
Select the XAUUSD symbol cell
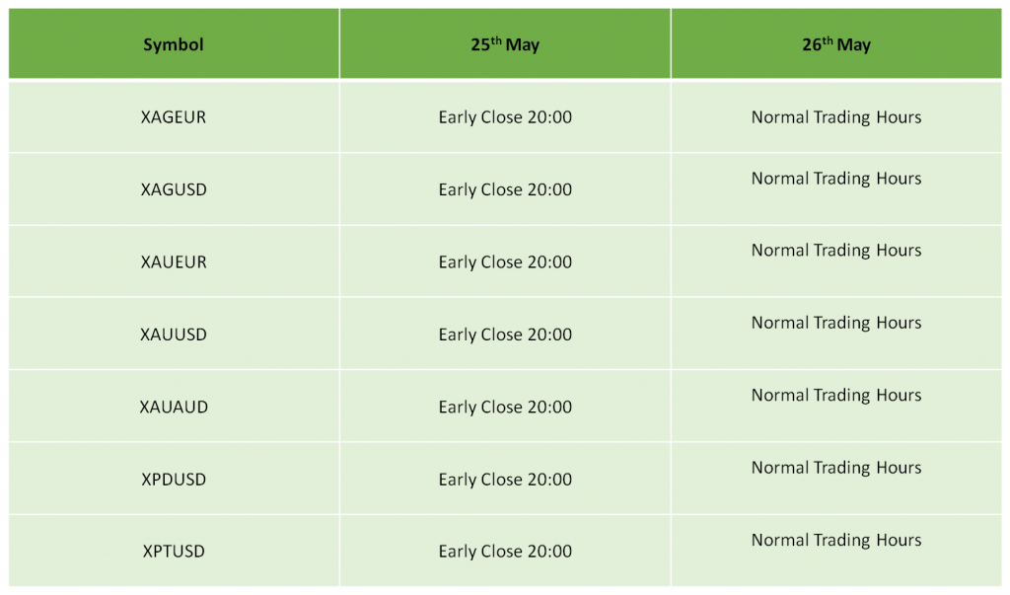[x=174, y=334]
